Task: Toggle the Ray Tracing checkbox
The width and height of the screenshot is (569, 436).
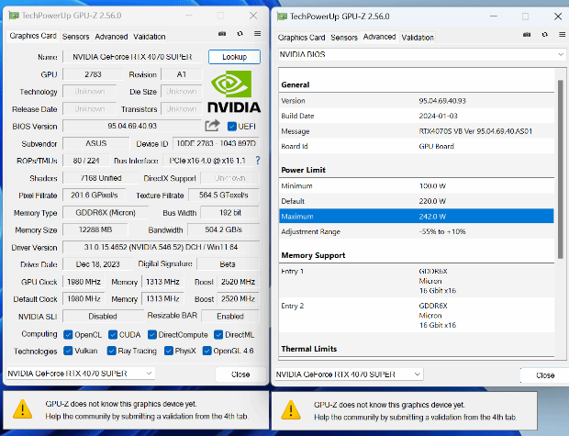Action: tap(111, 351)
